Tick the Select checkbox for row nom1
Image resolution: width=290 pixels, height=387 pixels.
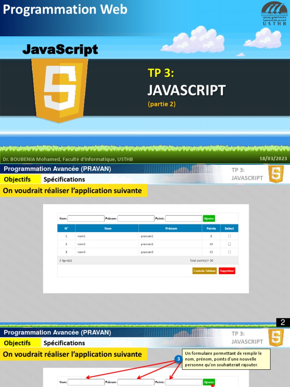point(229,236)
